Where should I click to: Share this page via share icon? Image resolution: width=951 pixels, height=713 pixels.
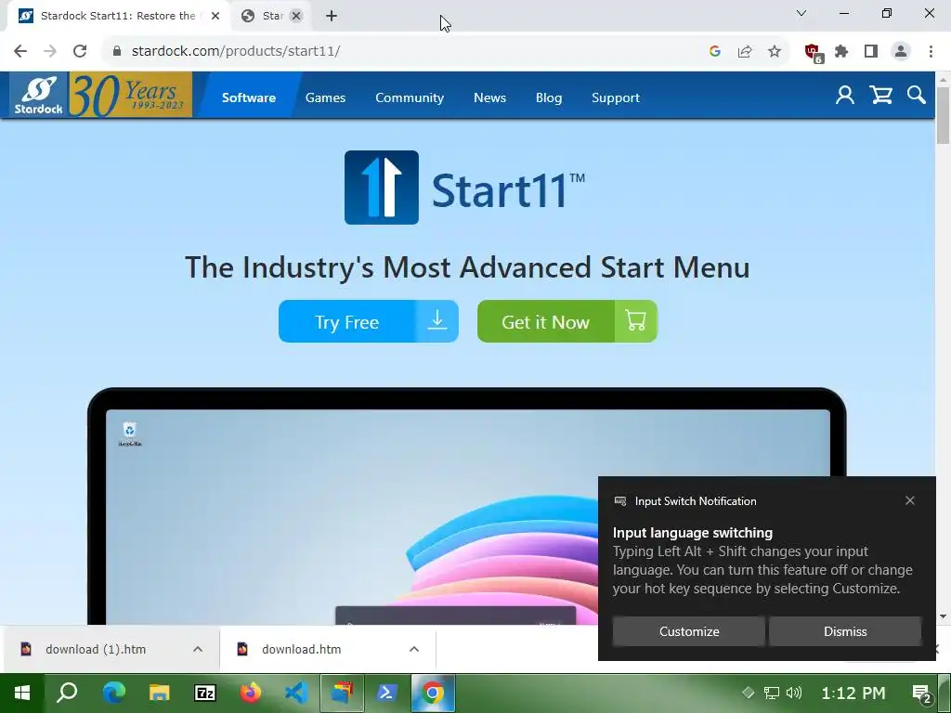click(x=745, y=51)
